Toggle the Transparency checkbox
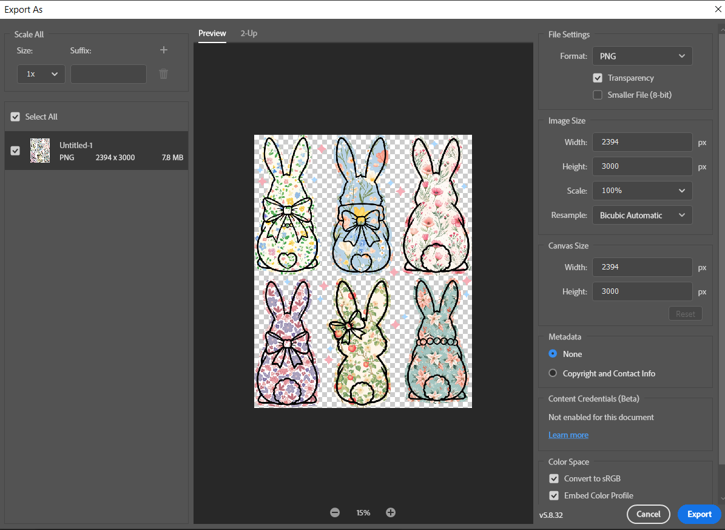 [598, 78]
